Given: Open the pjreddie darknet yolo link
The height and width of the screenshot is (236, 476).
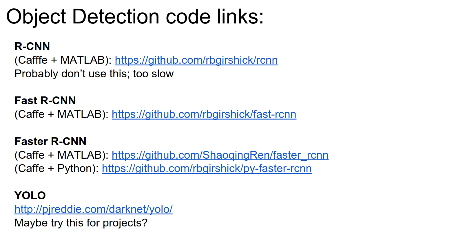Looking at the screenshot, I should click(93, 209).
